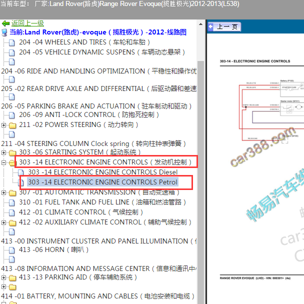Expand the 303-06 STARTING SYSTEM folder
Viewport: 304px width, 304px height.
[3, 153]
